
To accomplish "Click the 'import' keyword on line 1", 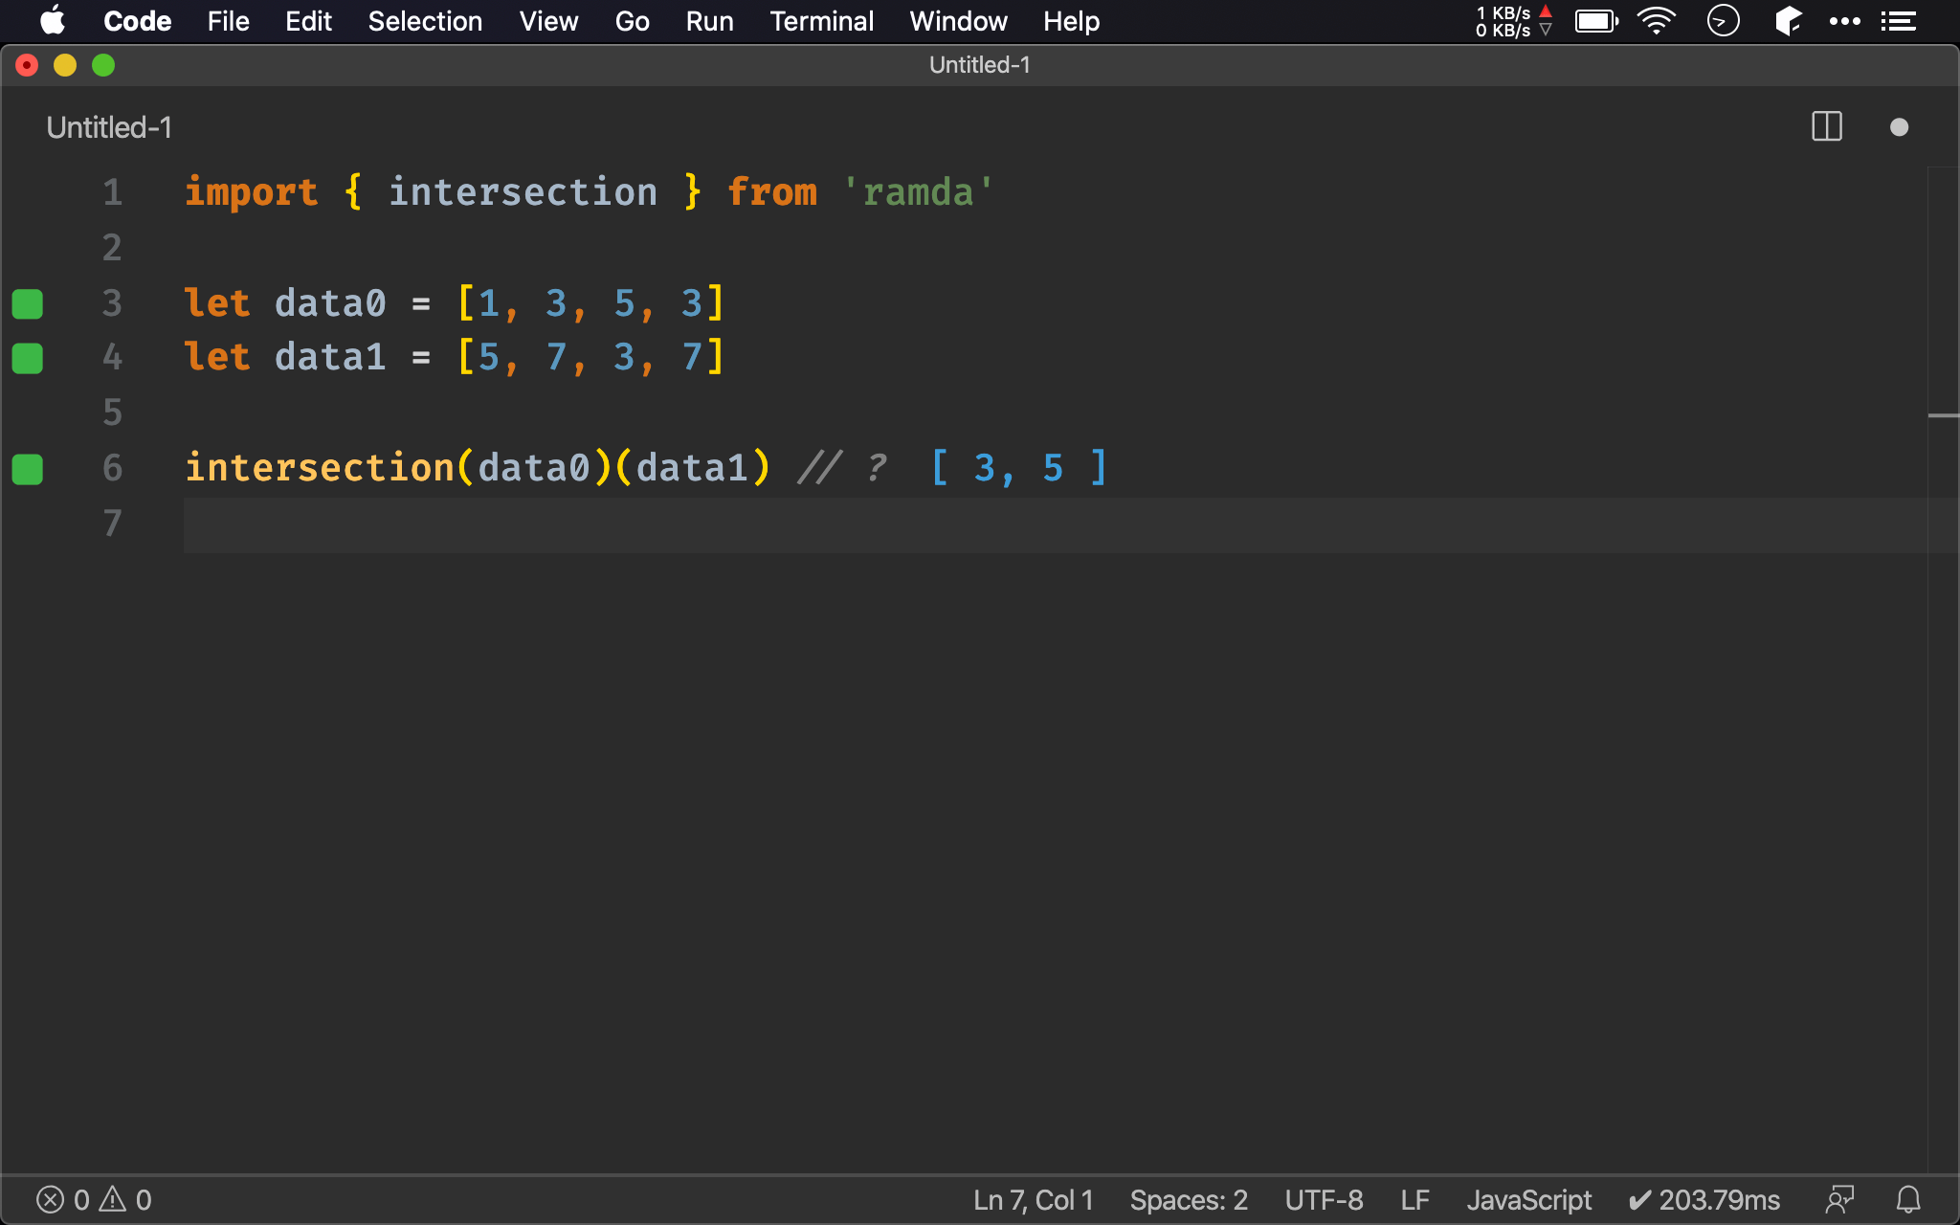I will click(252, 192).
